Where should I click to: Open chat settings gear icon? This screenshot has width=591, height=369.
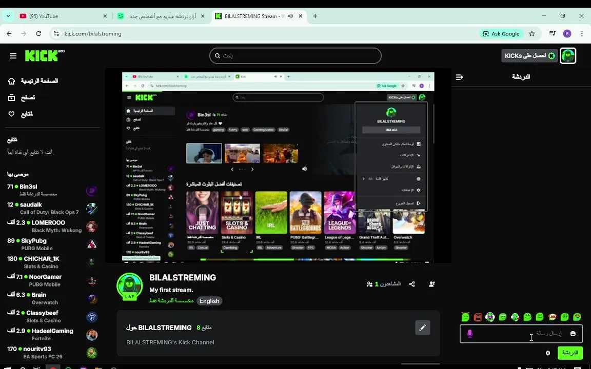[548, 353]
